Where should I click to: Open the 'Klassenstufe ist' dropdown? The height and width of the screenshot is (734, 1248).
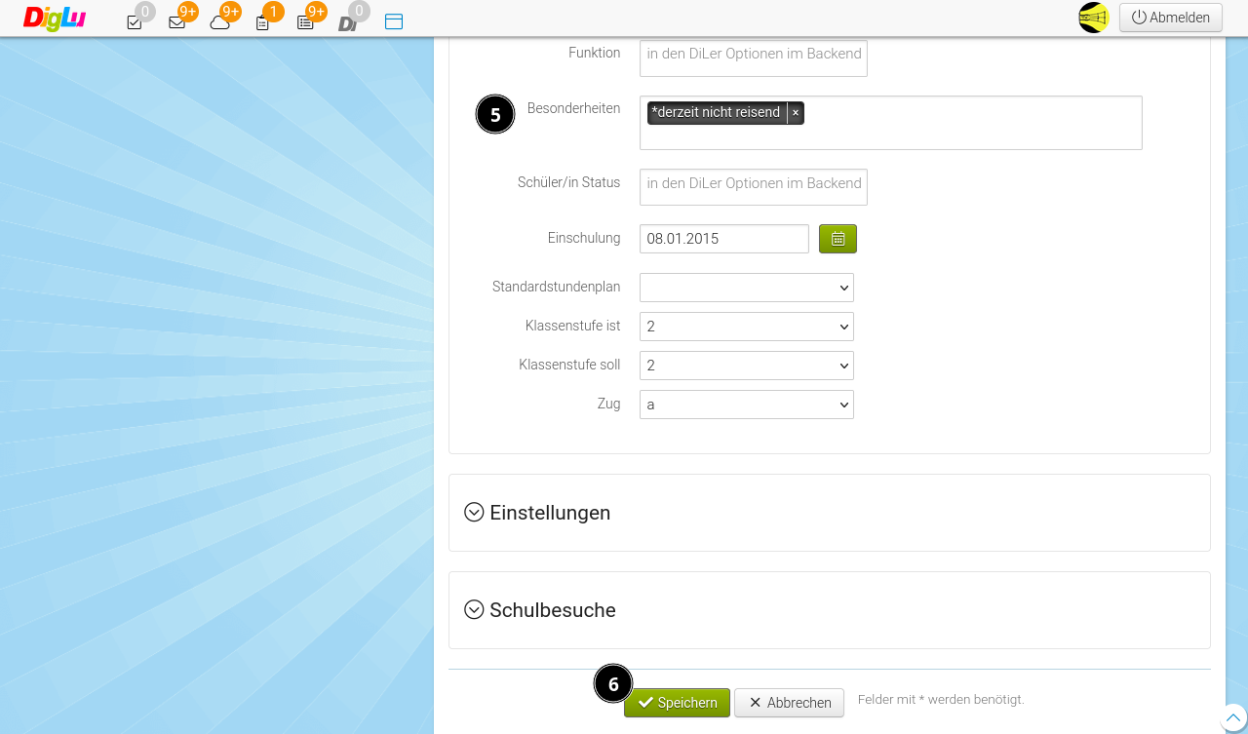[746, 326]
